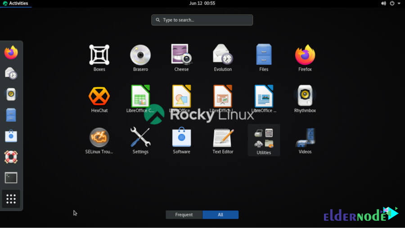Launch the Videos player
The width and height of the screenshot is (405, 228).
tap(305, 141)
